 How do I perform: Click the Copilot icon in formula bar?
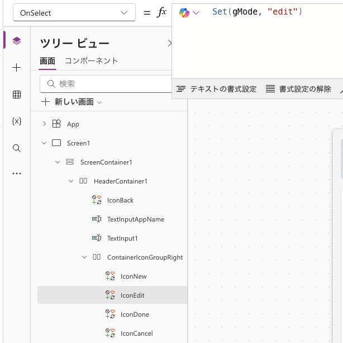pos(184,12)
